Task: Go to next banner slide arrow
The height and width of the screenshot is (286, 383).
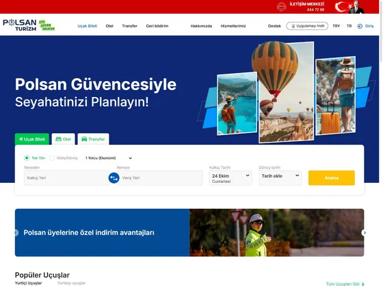Action: coord(364,233)
